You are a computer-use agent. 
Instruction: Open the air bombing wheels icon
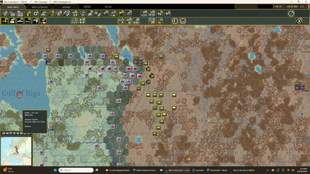coord(152,13)
